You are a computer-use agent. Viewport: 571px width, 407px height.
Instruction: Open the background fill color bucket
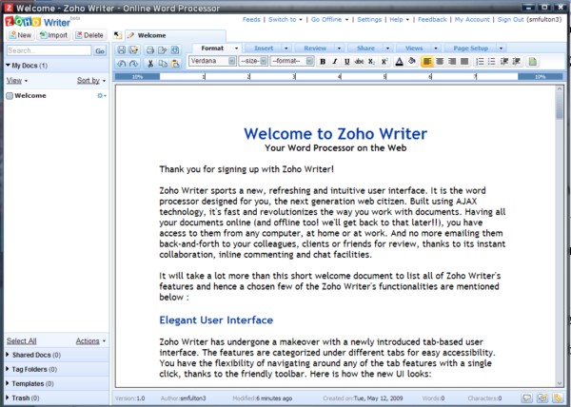412,62
